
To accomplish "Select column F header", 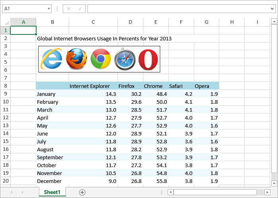I will (181, 22).
